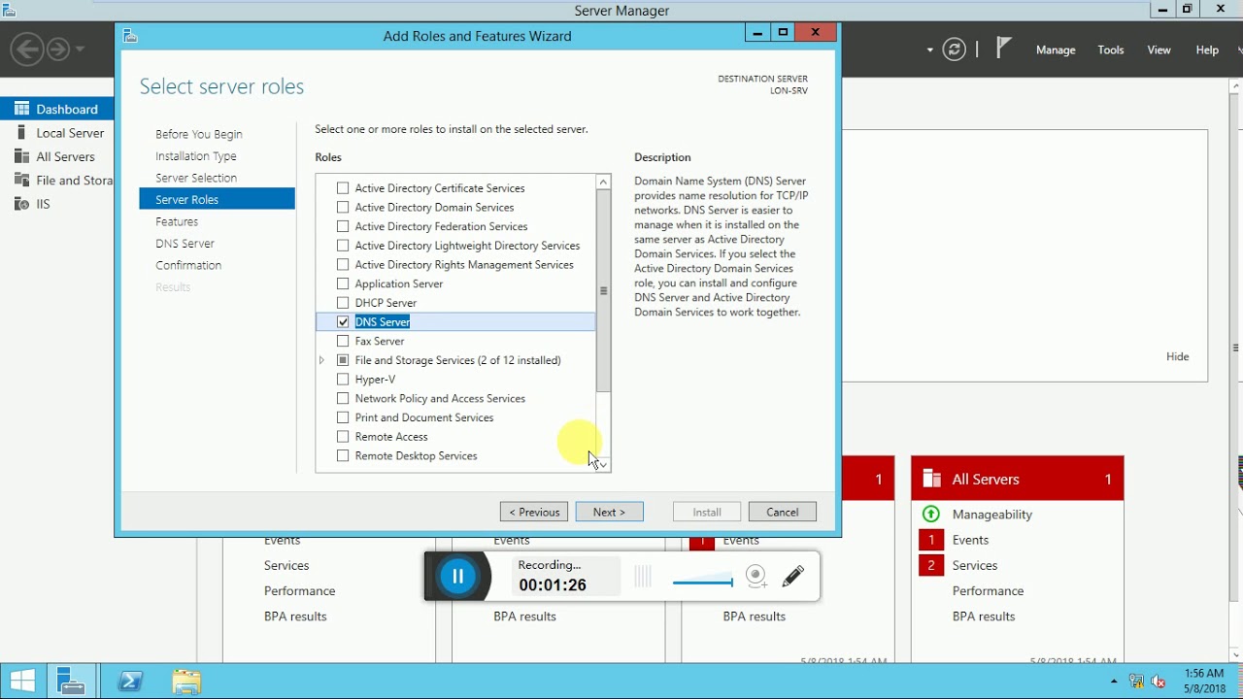
Task: Open the Manage menu
Action: [1056, 50]
